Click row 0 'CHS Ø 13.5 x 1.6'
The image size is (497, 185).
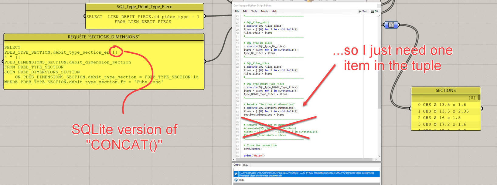(446, 105)
